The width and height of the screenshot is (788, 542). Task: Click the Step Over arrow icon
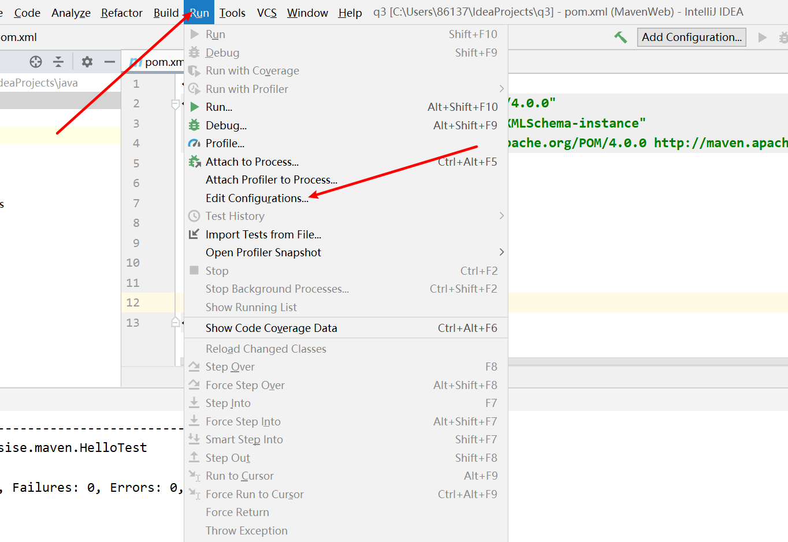click(x=194, y=367)
